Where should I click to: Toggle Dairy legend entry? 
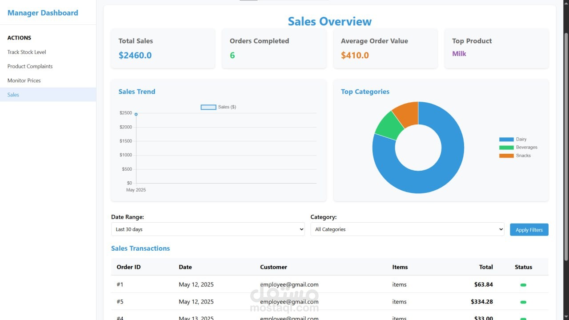pyautogui.click(x=513, y=140)
